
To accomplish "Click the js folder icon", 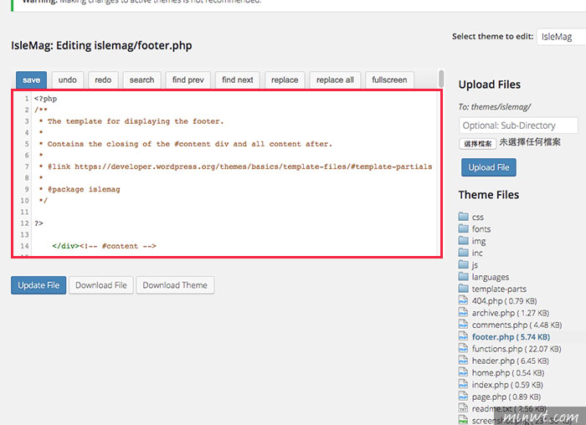I will pyautogui.click(x=464, y=264).
